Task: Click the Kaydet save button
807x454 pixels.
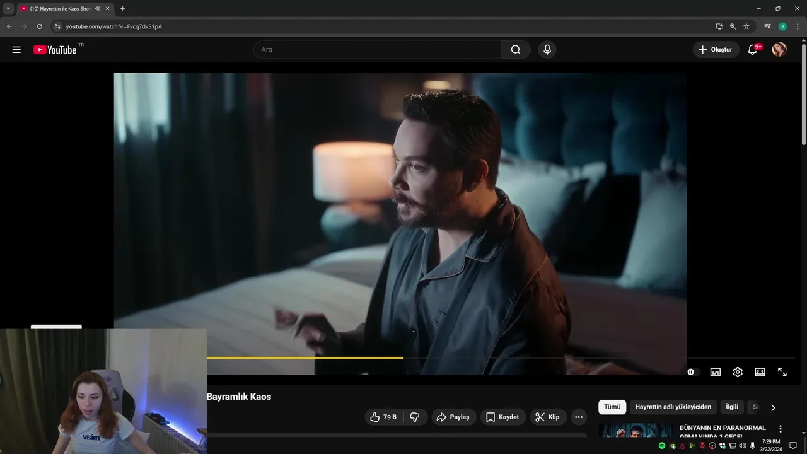Action: pyautogui.click(x=503, y=417)
